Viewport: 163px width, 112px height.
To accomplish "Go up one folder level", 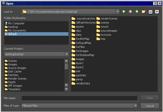I will point(137,12).
